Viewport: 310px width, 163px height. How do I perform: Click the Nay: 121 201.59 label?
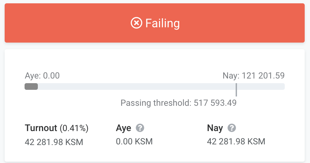(x=254, y=76)
